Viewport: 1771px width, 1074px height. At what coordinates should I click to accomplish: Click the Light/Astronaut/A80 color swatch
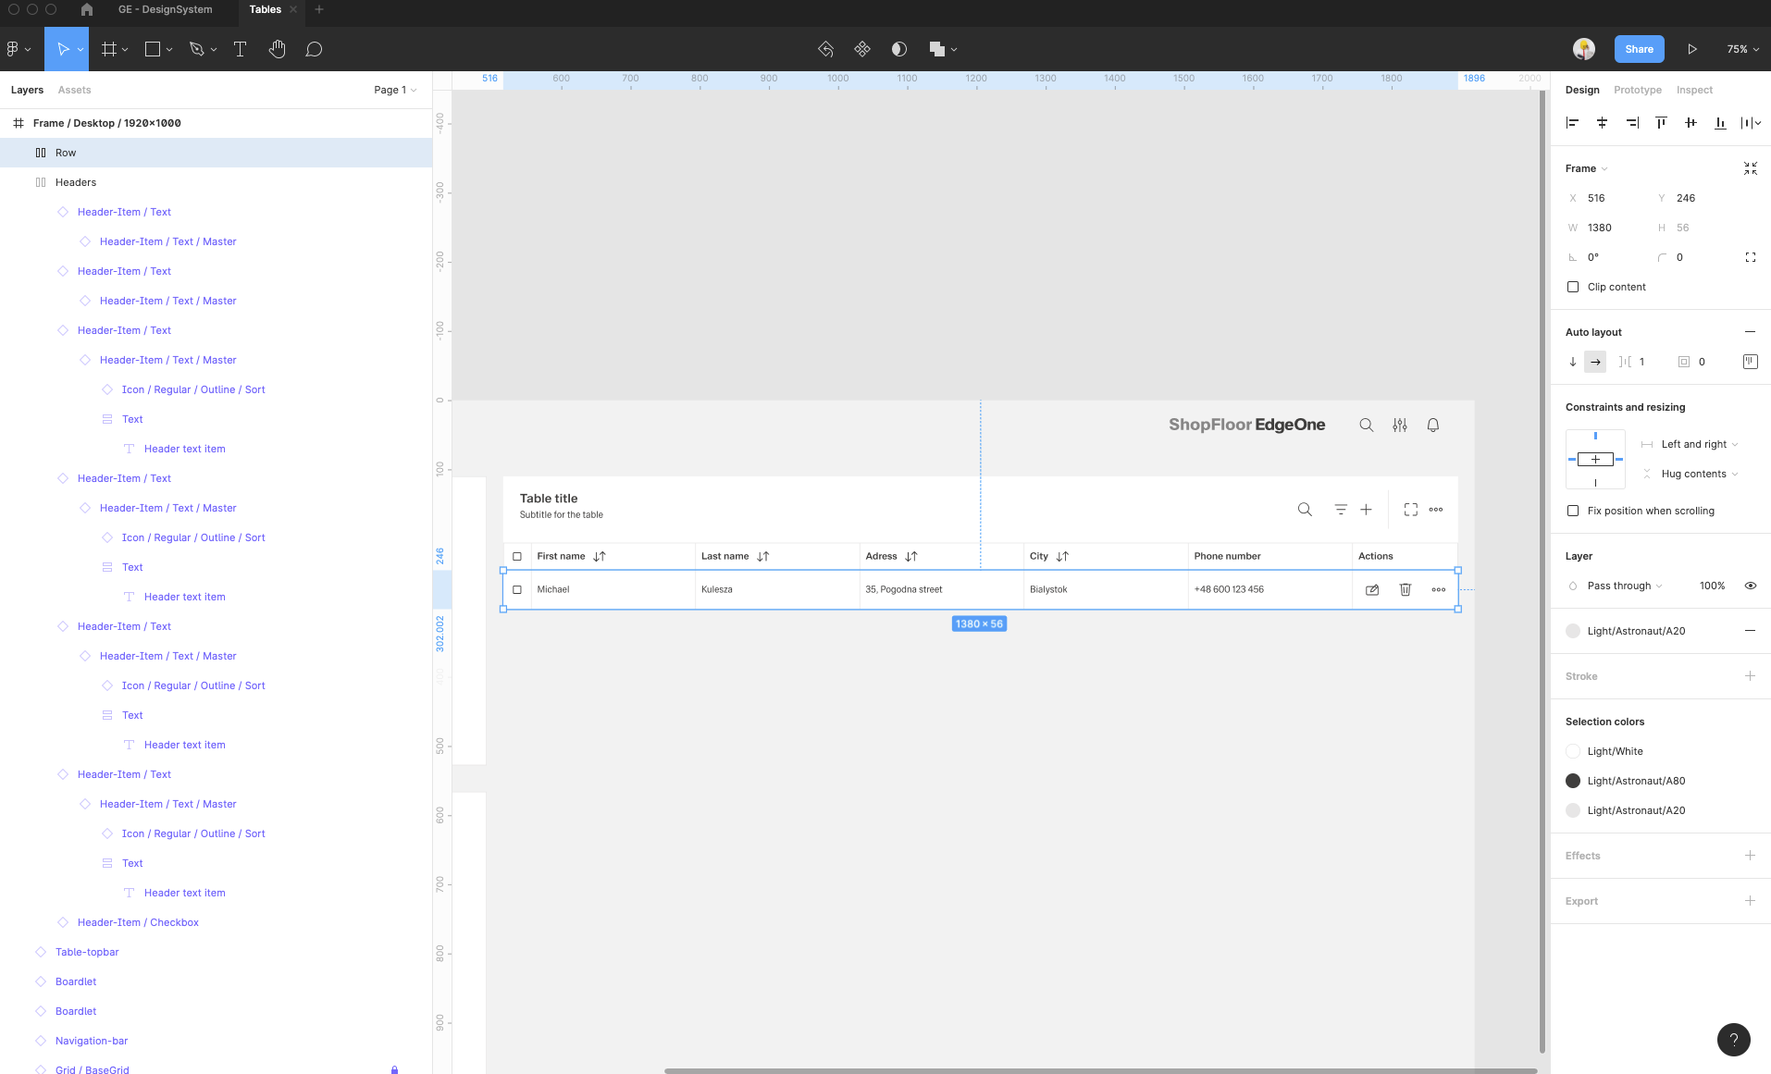(x=1573, y=781)
